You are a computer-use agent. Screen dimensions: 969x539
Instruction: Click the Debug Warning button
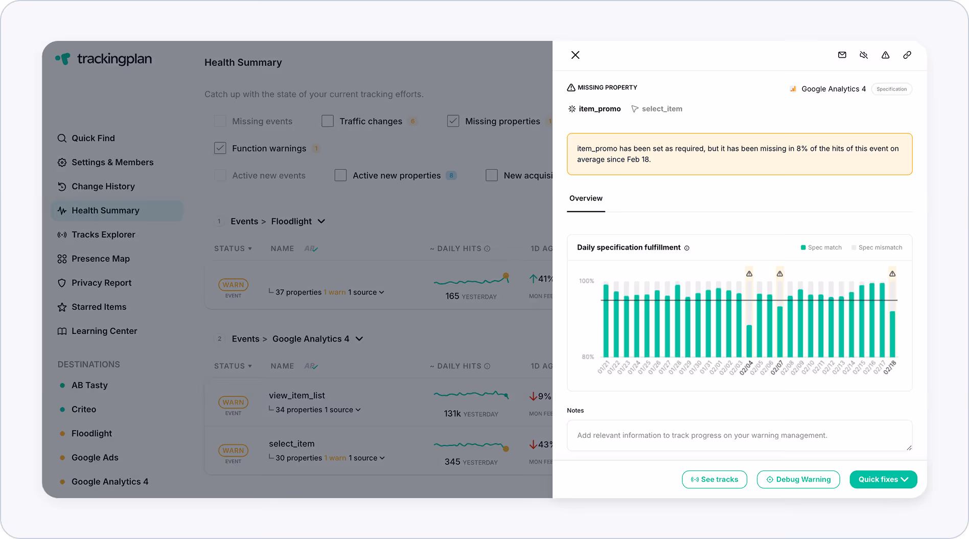click(x=798, y=480)
